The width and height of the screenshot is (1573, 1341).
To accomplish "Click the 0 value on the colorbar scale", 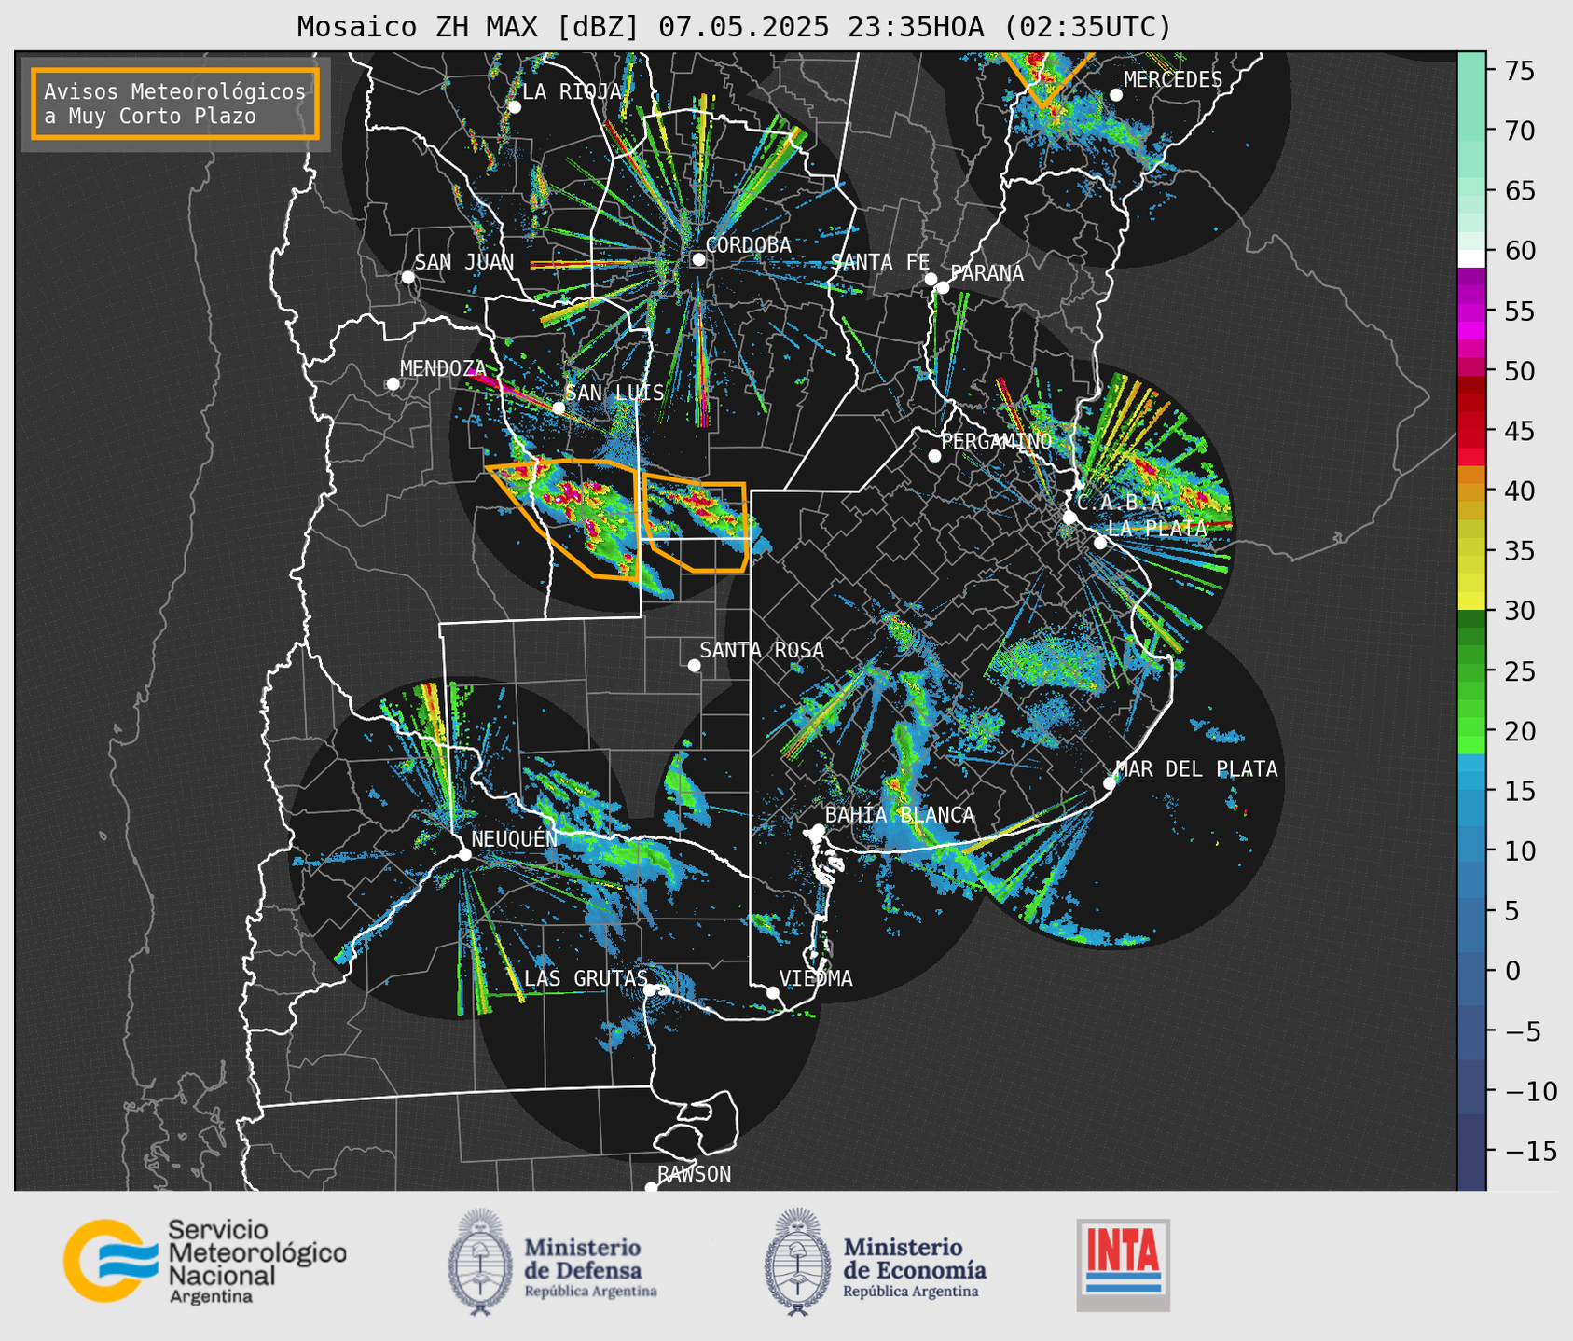I will tap(1512, 971).
